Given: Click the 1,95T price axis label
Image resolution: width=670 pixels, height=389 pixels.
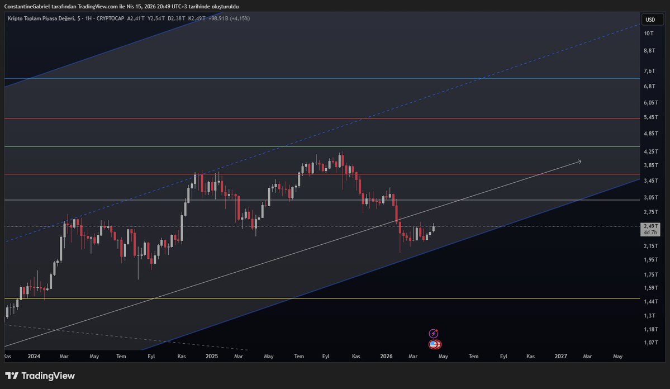Looking at the screenshot, I should tap(651, 260).
